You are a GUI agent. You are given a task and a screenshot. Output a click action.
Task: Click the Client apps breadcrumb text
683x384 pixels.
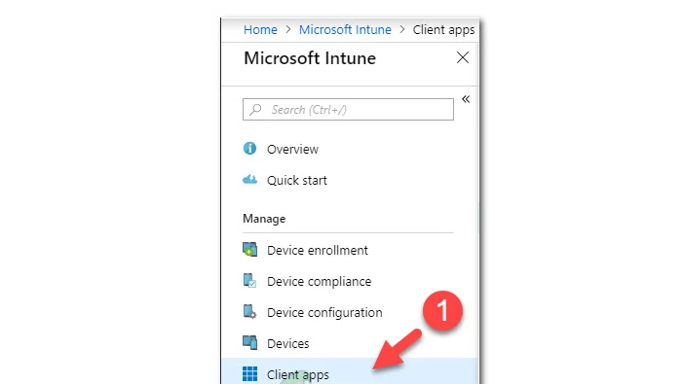pos(443,30)
